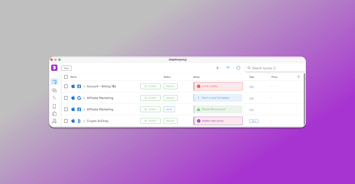Click the Proxy column header
Screen dimensions: 355x184
pyautogui.click(x=274, y=77)
